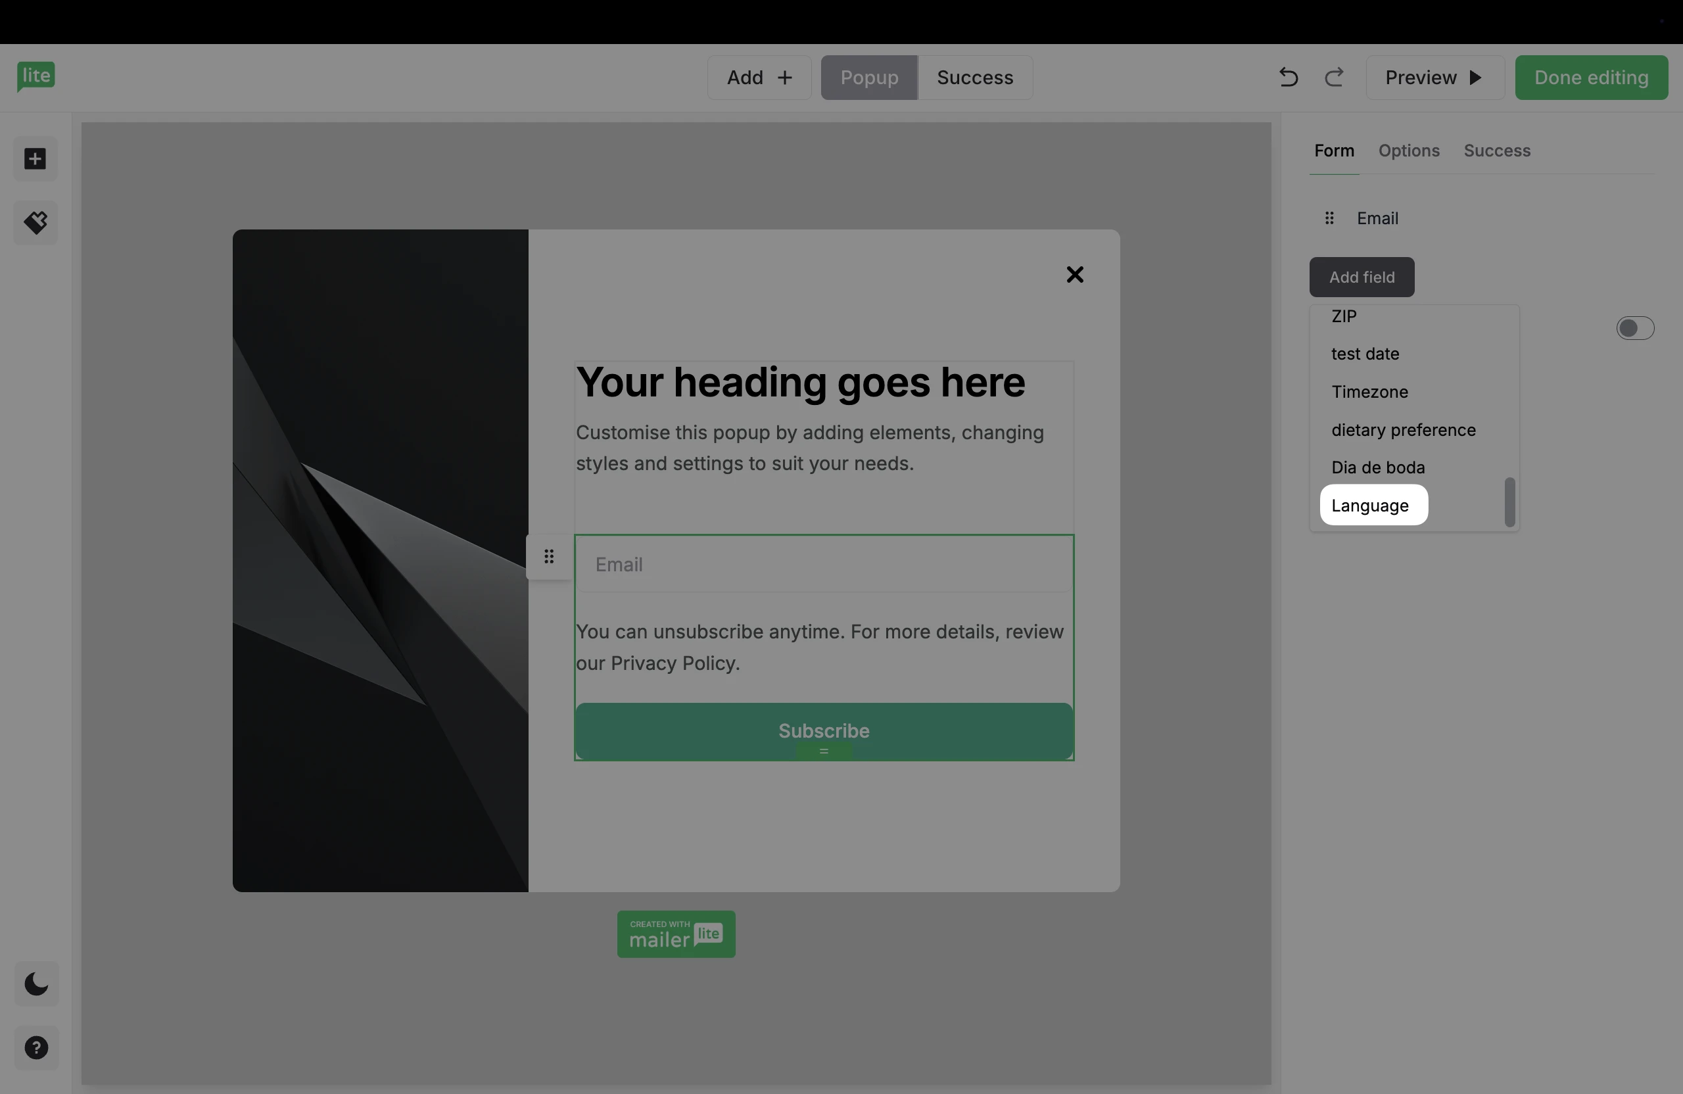Click the Done editing button
Screen dimensions: 1683x1094
point(1590,77)
